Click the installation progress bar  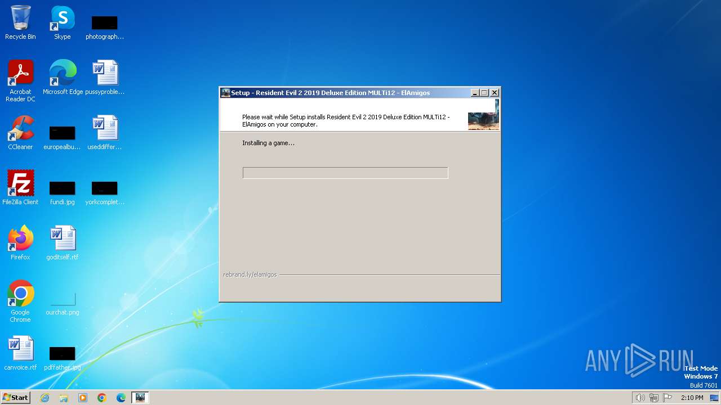point(345,173)
